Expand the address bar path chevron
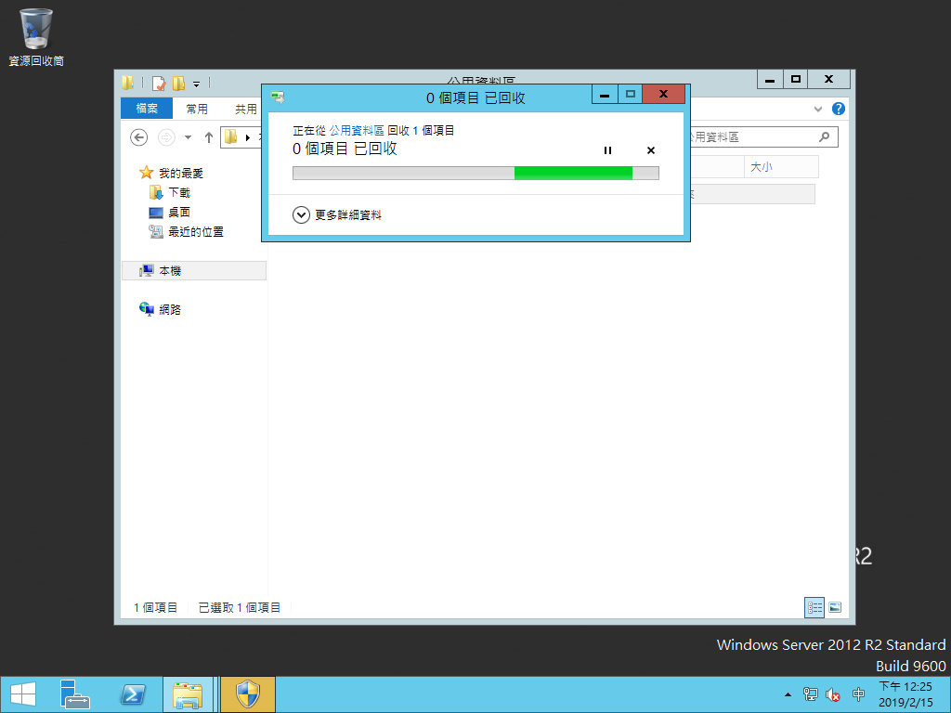 [x=247, y=137]
